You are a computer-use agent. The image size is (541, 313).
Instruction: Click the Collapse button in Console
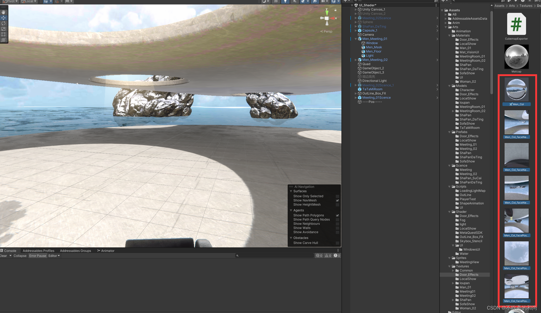coord(20,256)
